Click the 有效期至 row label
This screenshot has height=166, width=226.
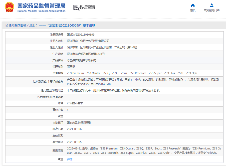(x=58, y=142)
